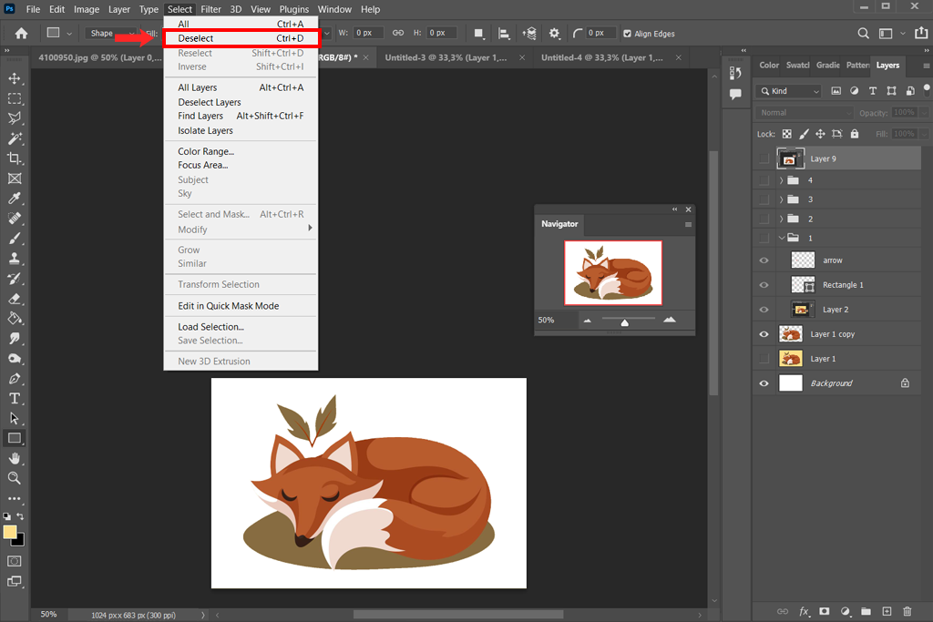Choose Edit in Quick Mask Mode
This screenshot has height=622, width=933.
(x=241, y=306)
